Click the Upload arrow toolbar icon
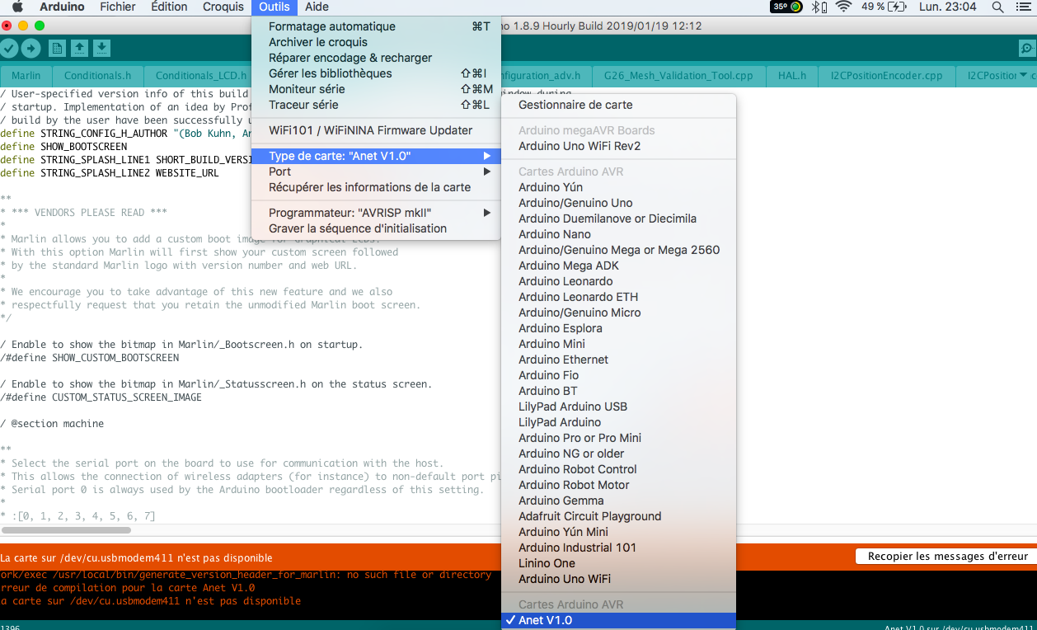 (30, 49)
